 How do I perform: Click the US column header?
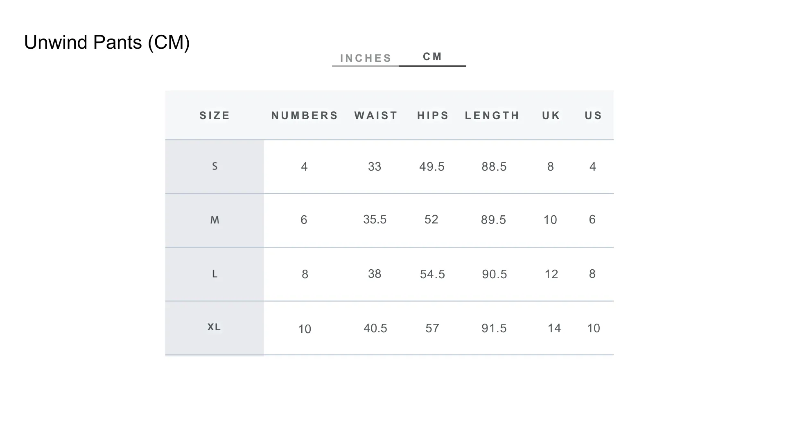(593, 115)
